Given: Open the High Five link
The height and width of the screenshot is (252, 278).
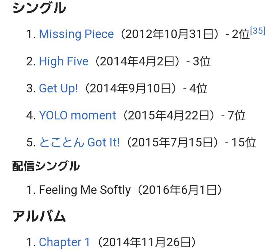Looking at the screenshot, I should coord(64,61).
